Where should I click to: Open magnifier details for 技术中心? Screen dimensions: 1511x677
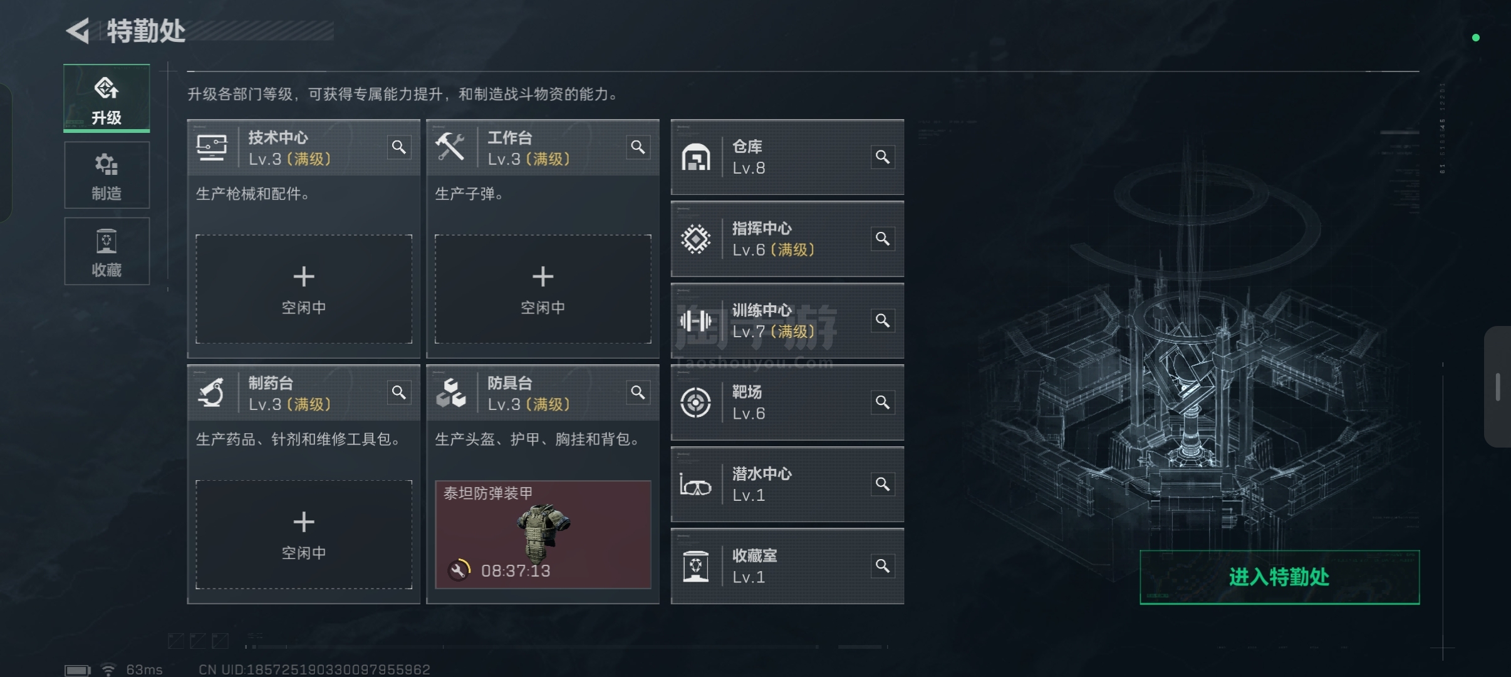(x=399, y=147)
